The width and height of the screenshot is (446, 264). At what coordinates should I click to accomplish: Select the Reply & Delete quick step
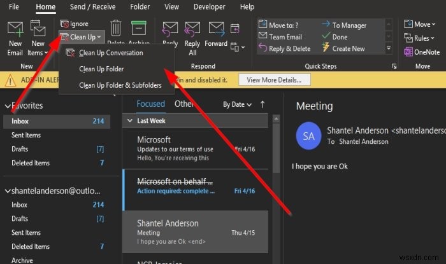pos(284,48)
